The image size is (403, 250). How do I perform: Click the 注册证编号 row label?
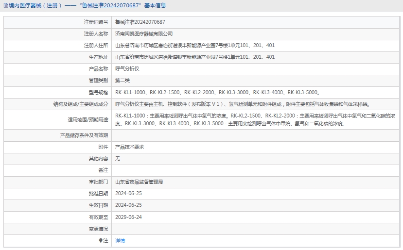[x=96, y=22]
